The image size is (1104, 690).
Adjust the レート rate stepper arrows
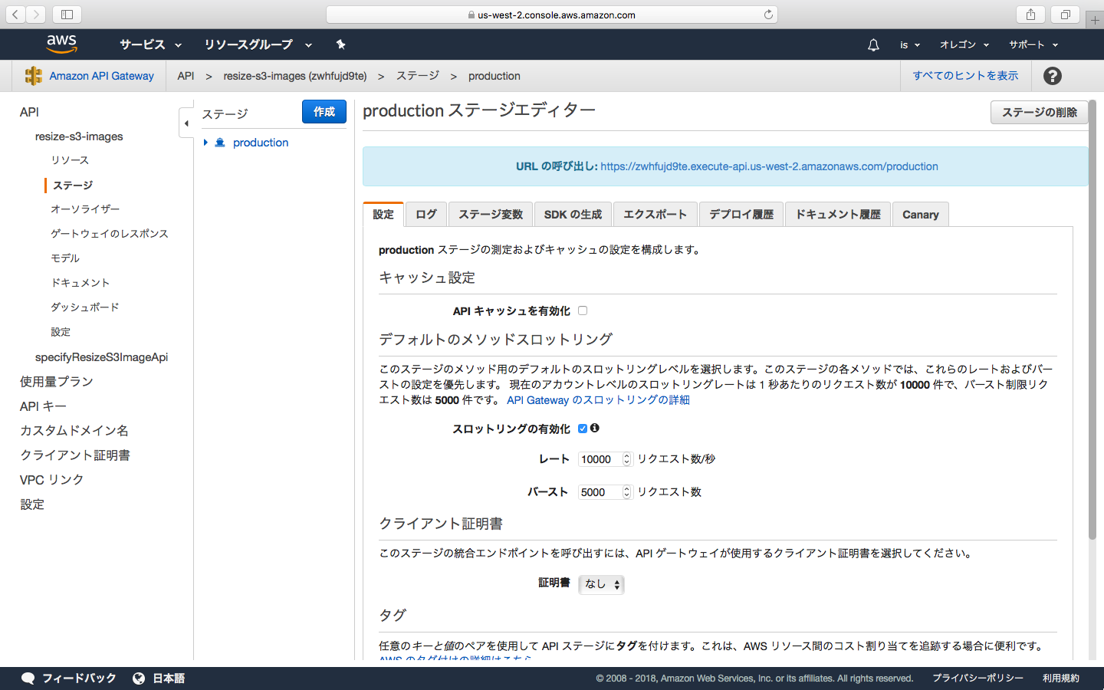pyautogui.click(x=626, y=459)
